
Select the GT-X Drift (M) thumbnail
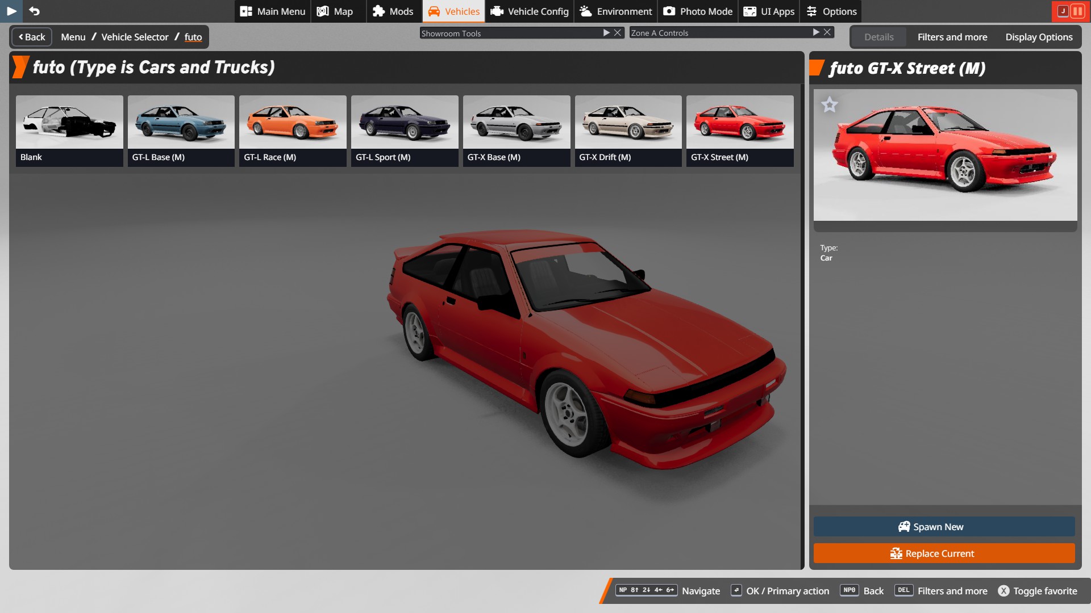coord(628,131)
